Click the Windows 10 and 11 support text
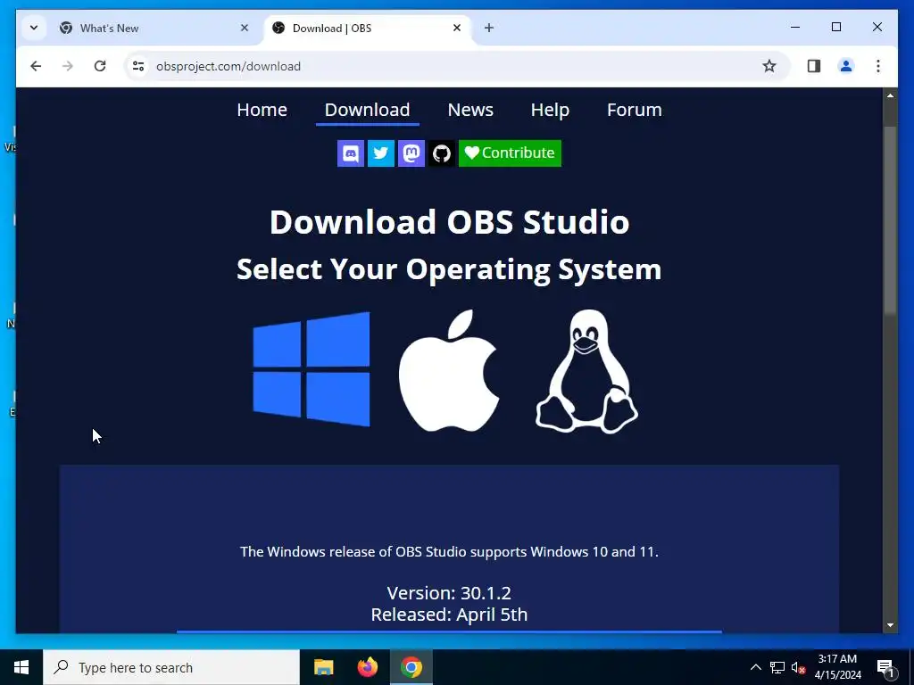Image resolution: width=914 pixels, height=685 pixels. pos(449,551)
